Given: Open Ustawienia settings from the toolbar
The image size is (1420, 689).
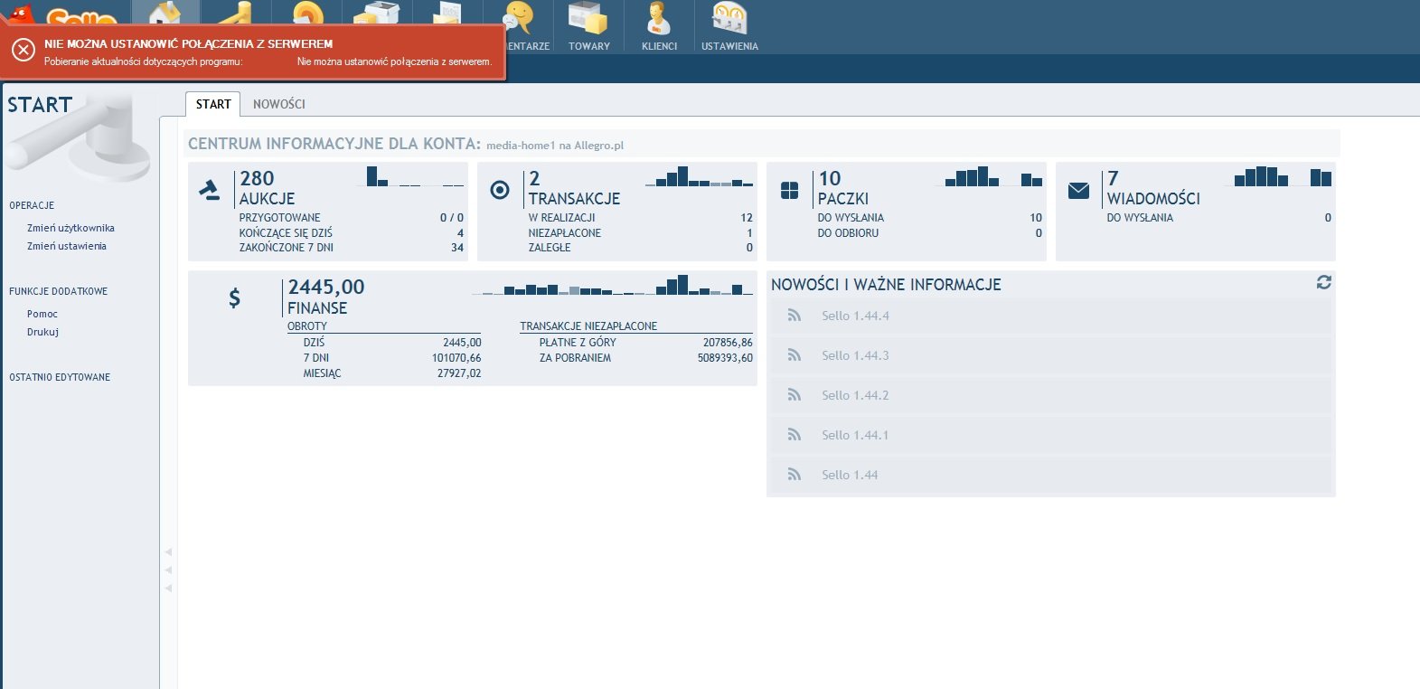Looking at the screenshot, I should click(729, 26).
